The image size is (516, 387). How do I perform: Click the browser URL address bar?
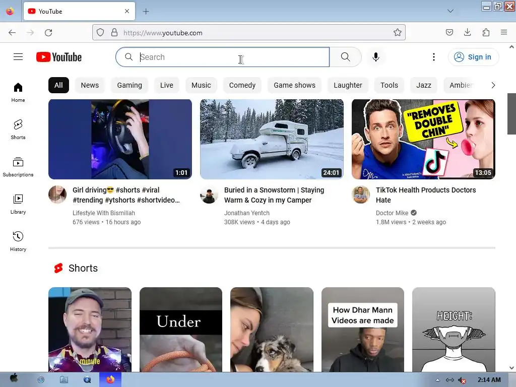[250, 33]
